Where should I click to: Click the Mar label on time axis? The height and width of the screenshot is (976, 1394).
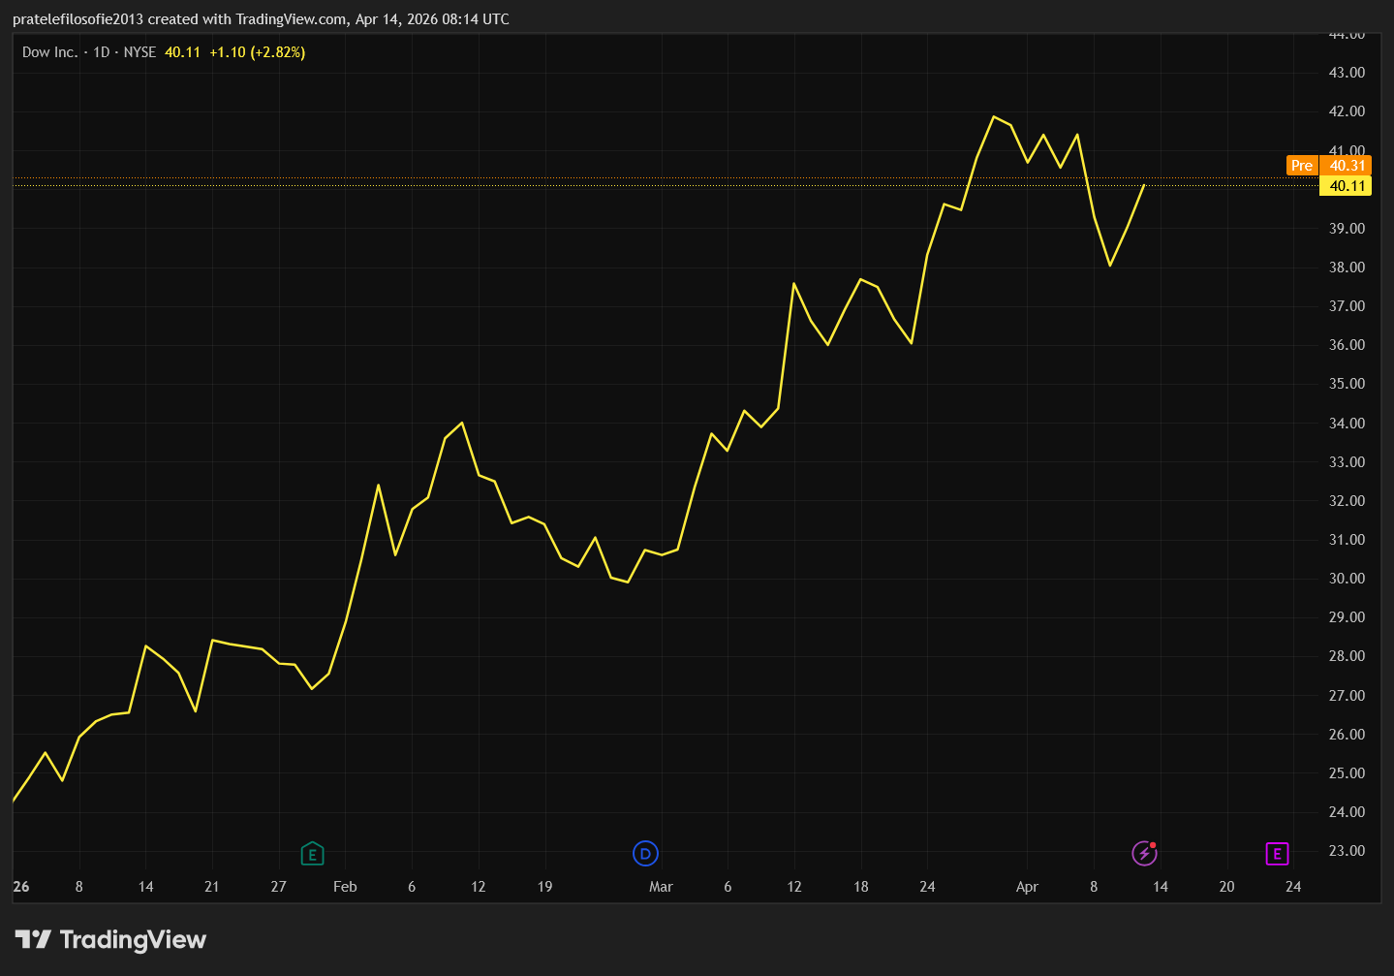click(x=661, y=887)
